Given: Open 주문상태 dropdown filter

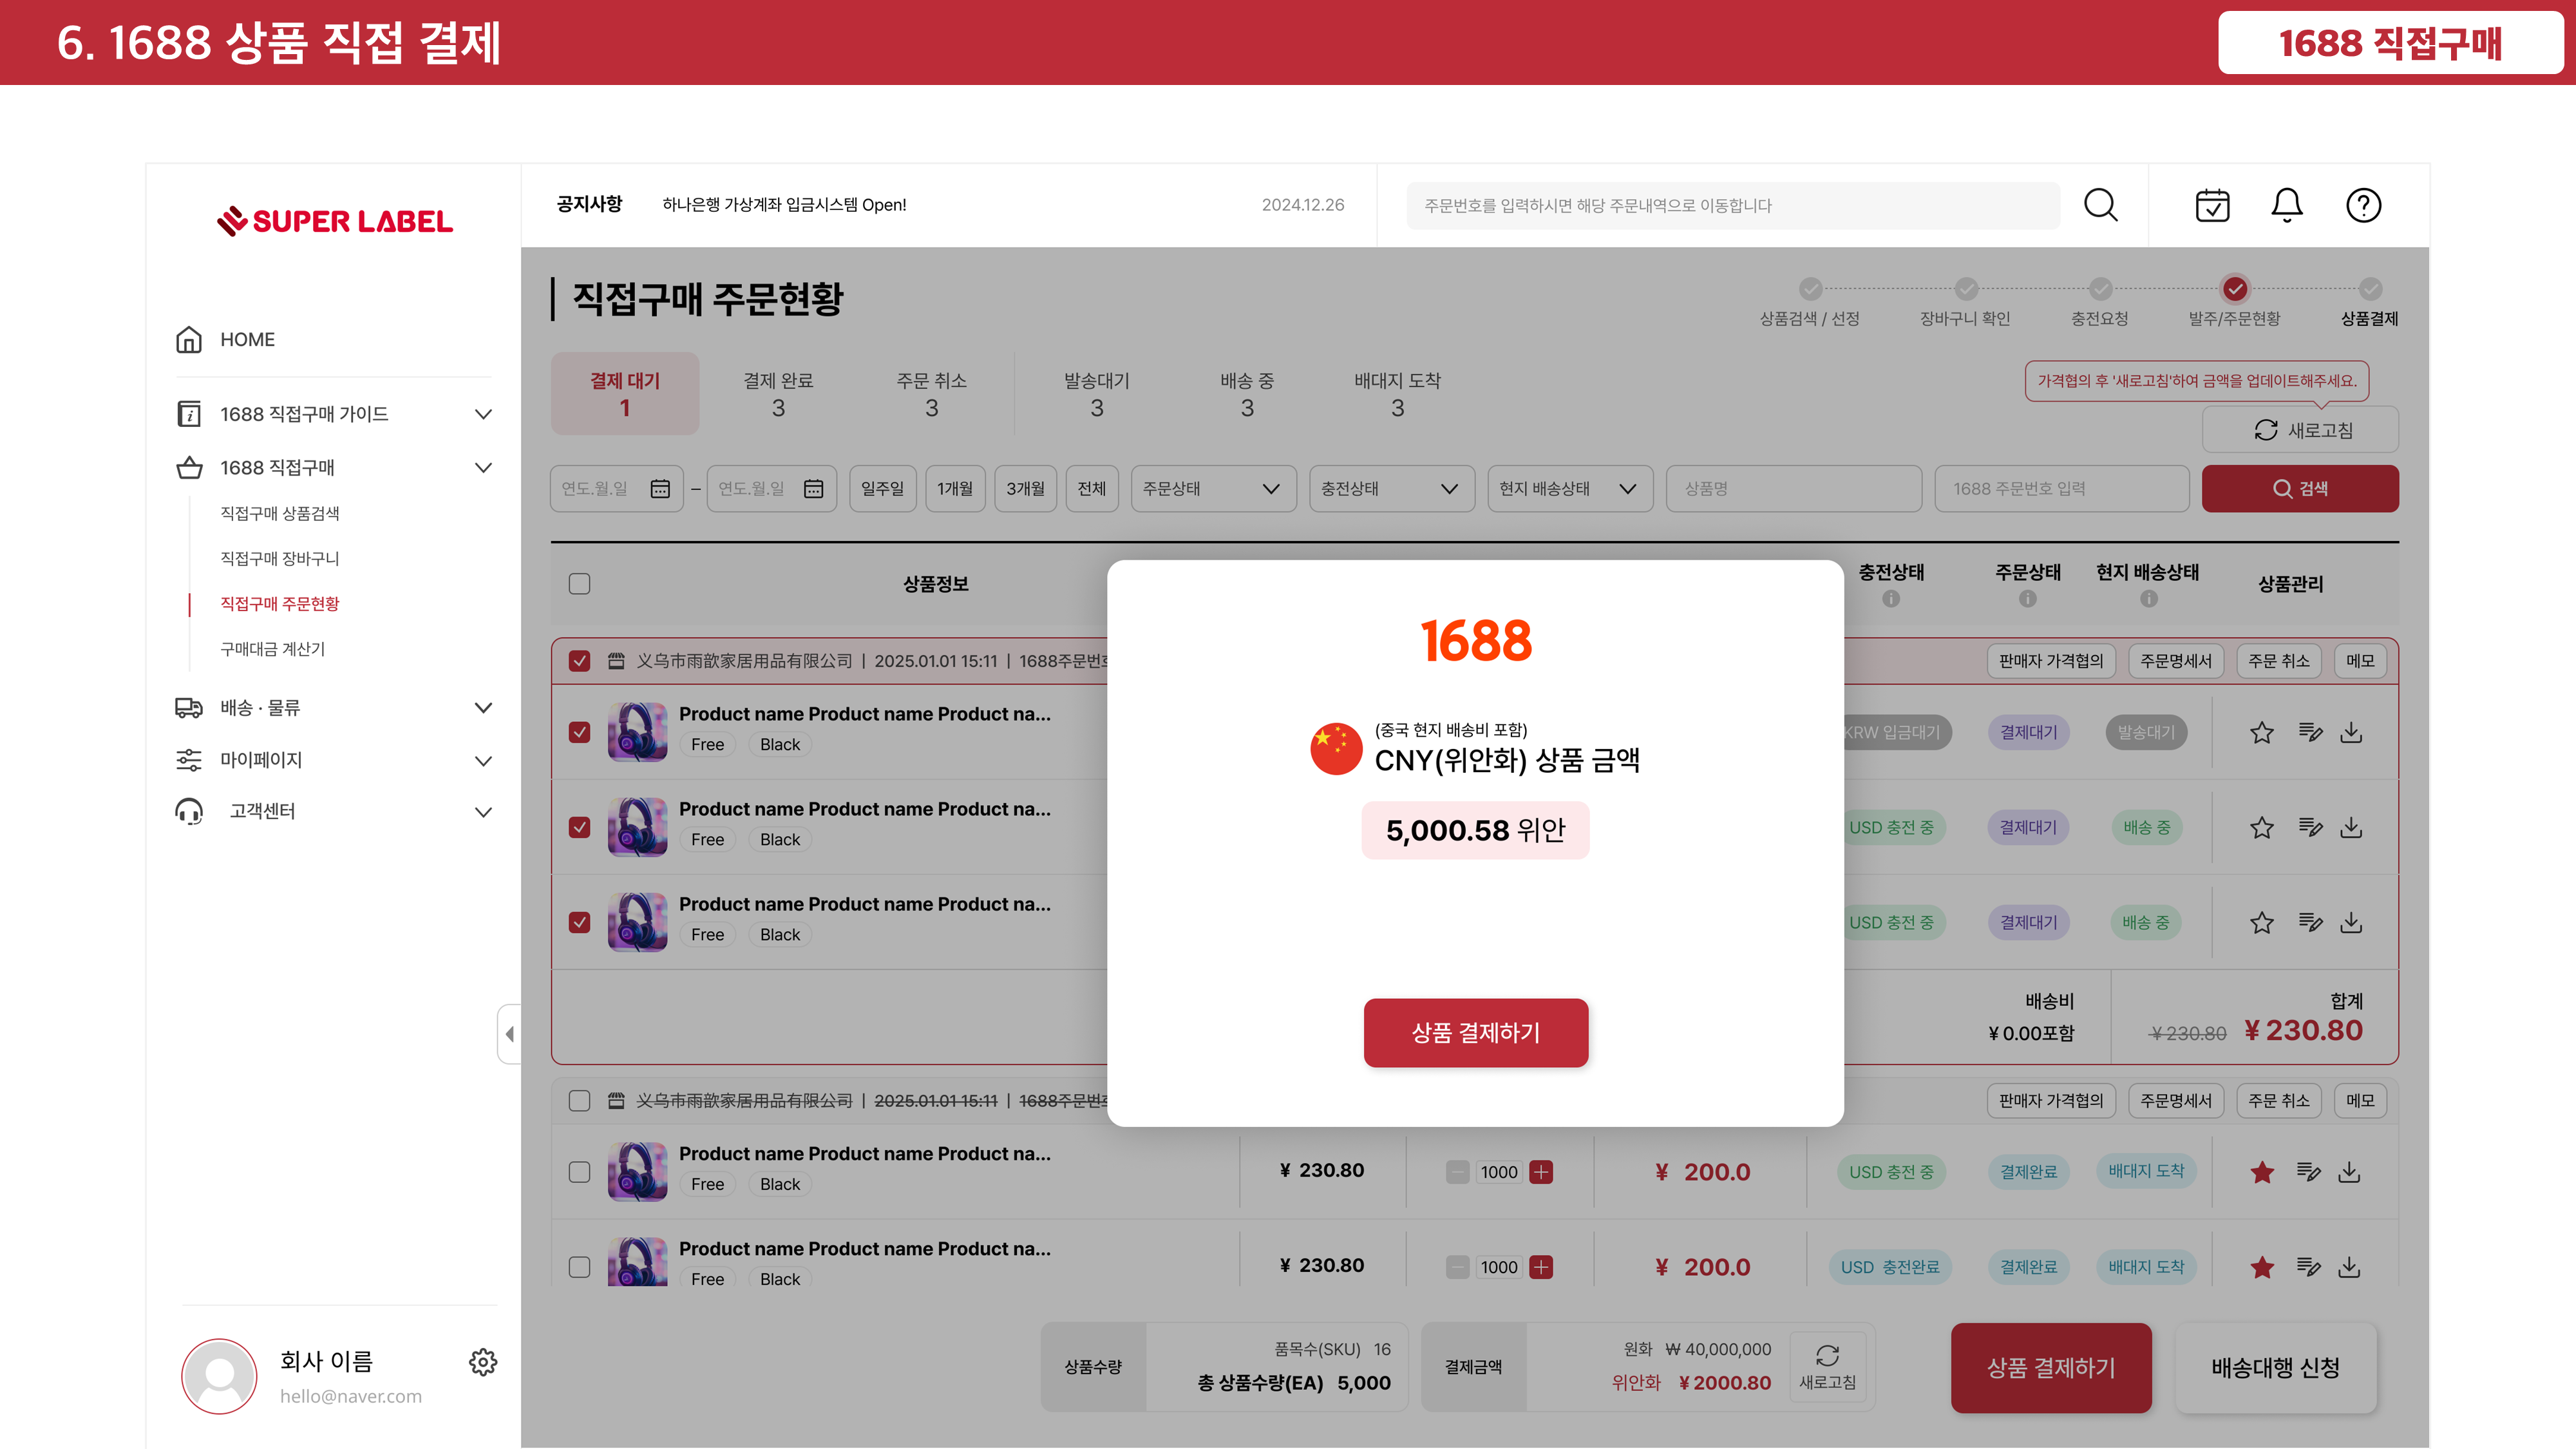Looking at the screenshot, I should (1213, 489).
